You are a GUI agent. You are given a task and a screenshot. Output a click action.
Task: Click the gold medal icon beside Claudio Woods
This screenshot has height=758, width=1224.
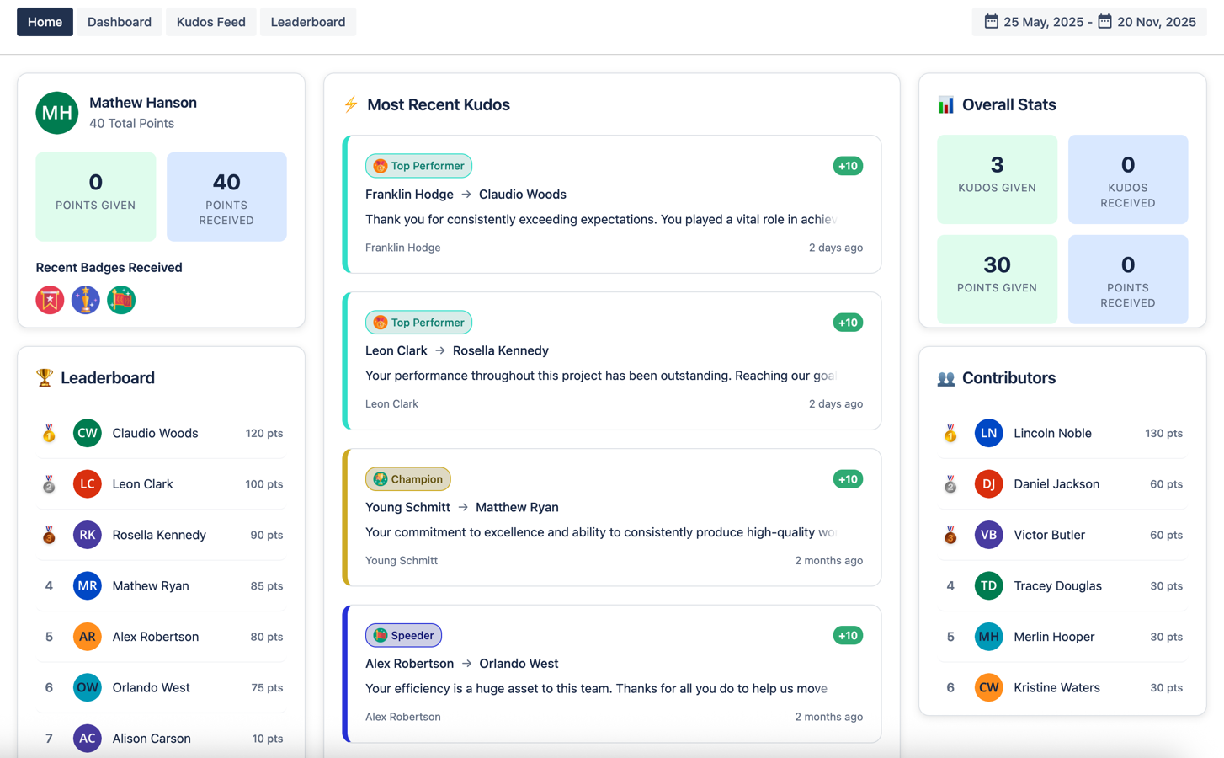tap(49, 433)
